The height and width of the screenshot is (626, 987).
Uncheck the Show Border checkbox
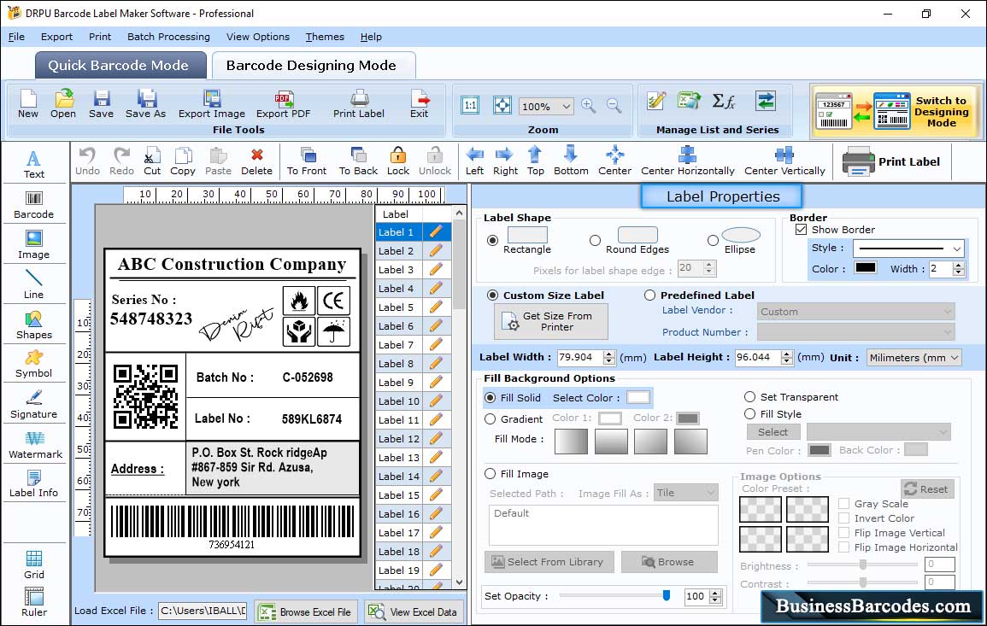coord(801,230)
